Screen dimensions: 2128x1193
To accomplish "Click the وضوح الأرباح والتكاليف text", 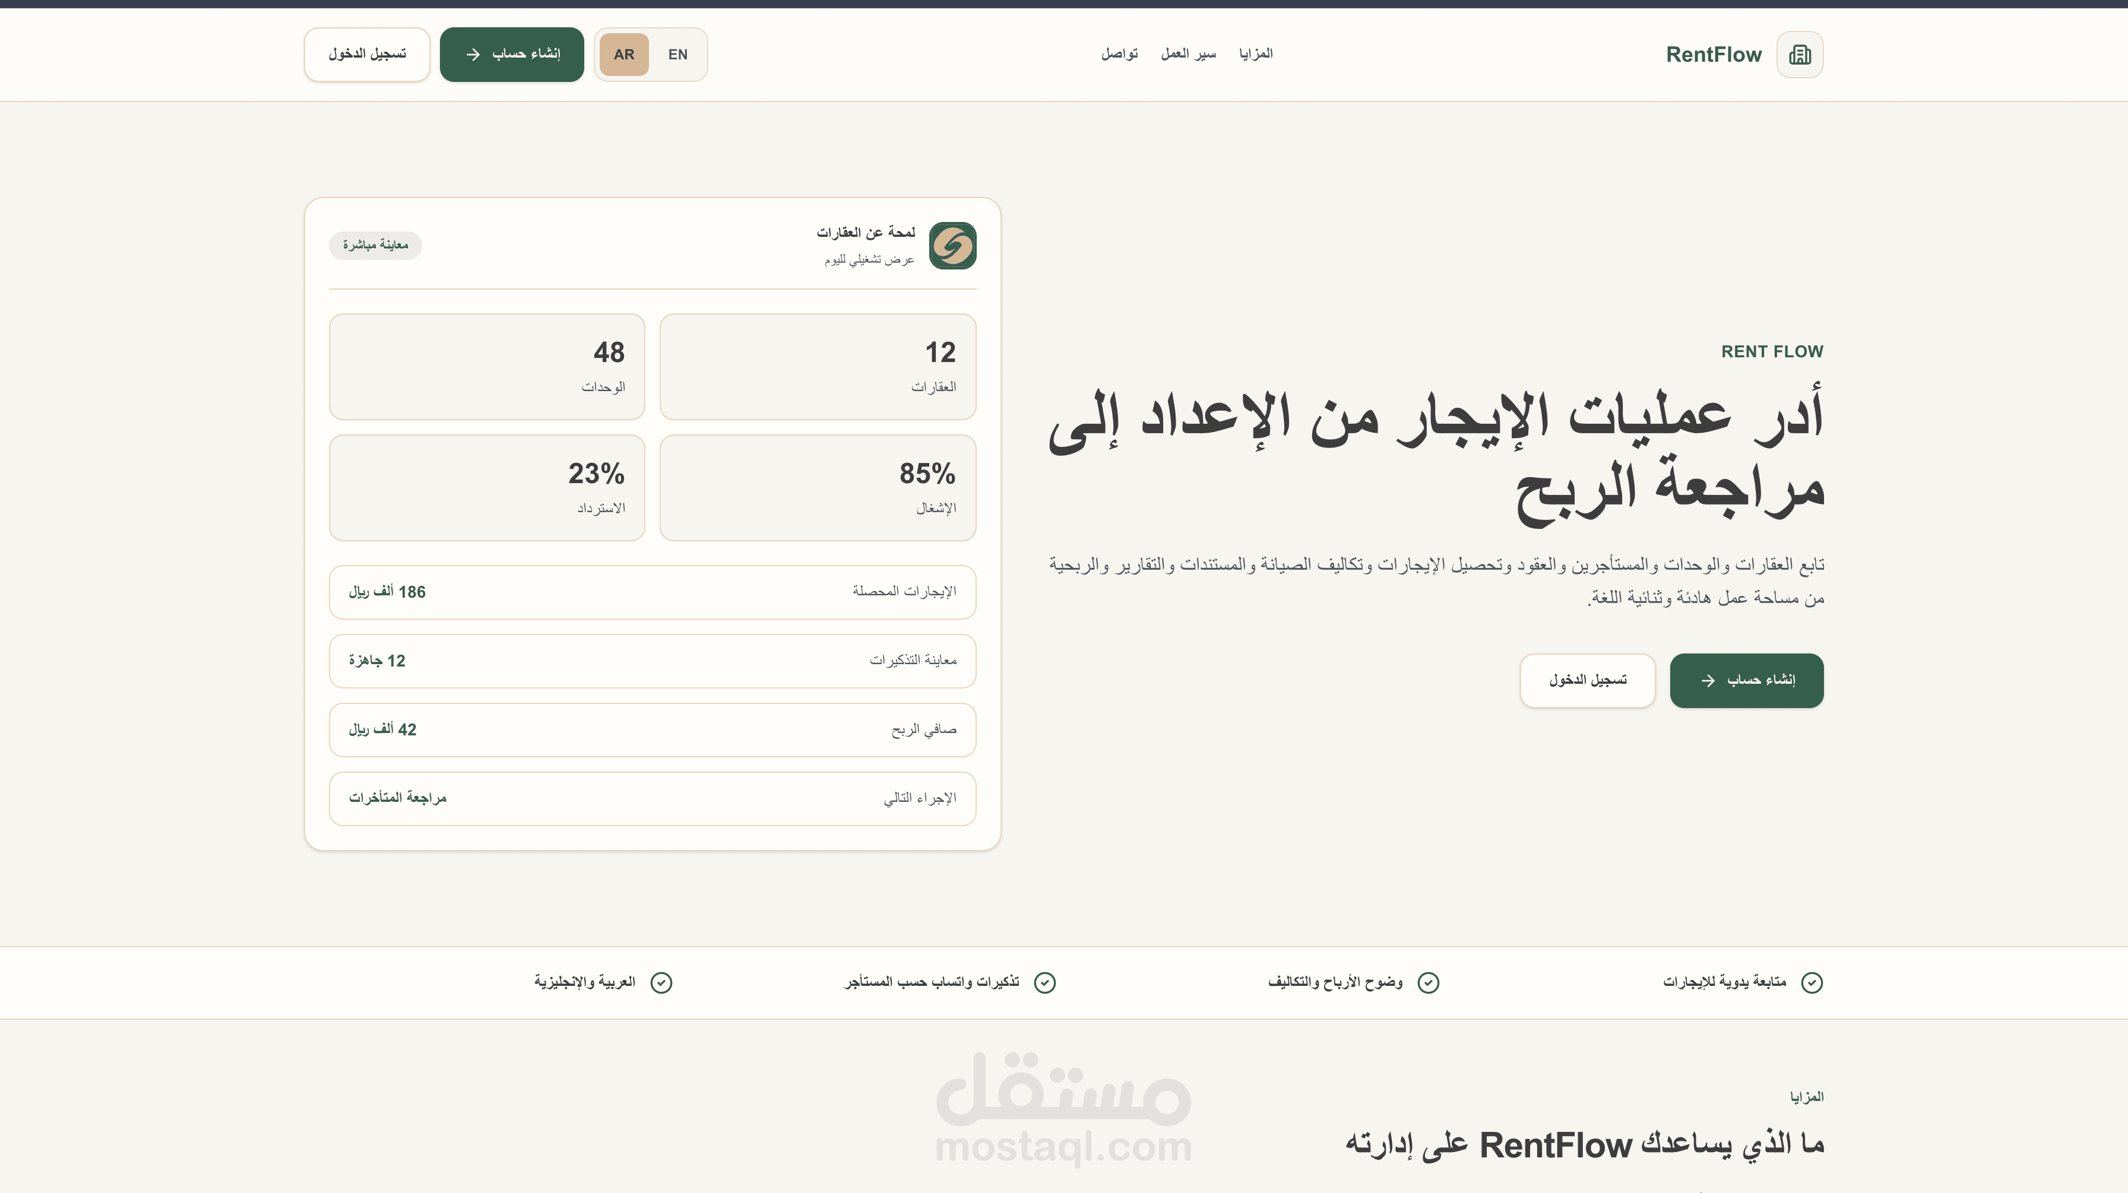I will point(1335,982).
